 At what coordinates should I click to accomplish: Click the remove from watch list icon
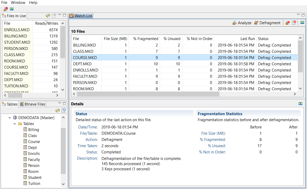coord(294,23)
